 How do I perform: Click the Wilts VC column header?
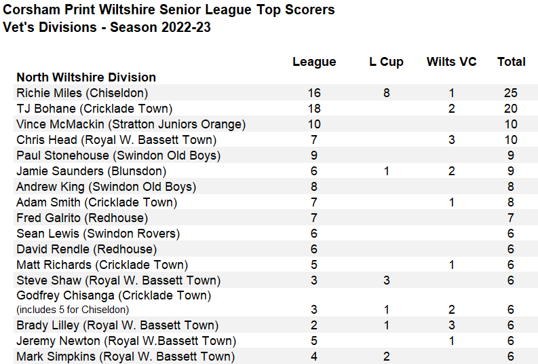tap(451, 62)
